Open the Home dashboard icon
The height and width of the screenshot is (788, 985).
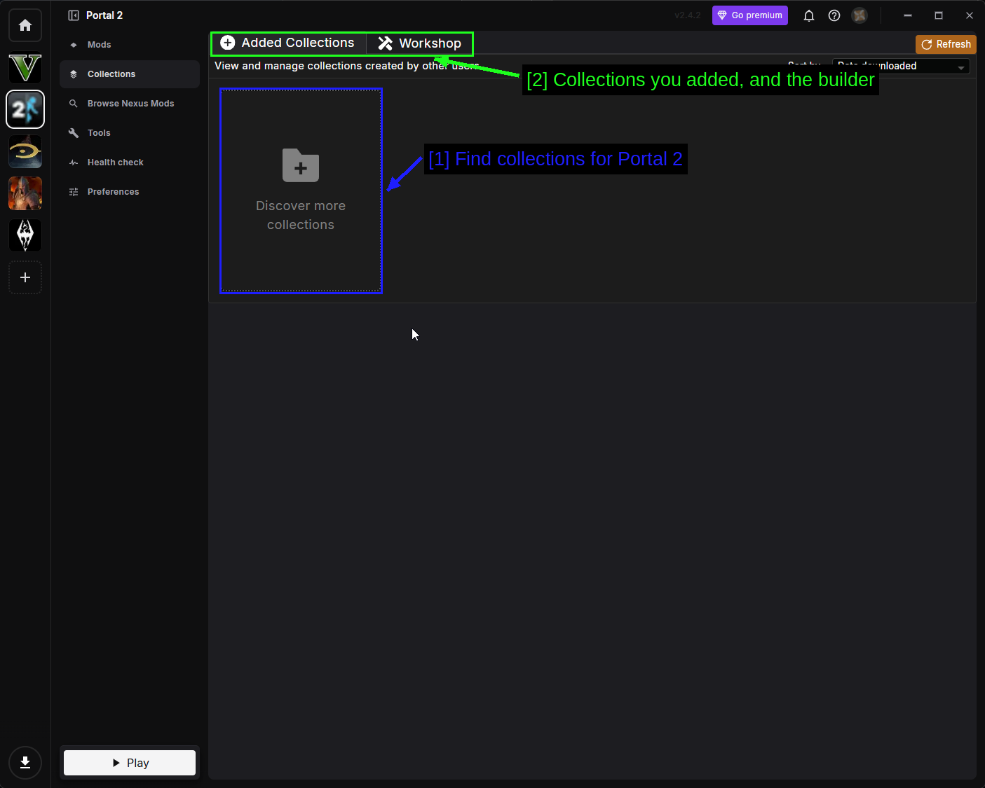tap(25, 25)
